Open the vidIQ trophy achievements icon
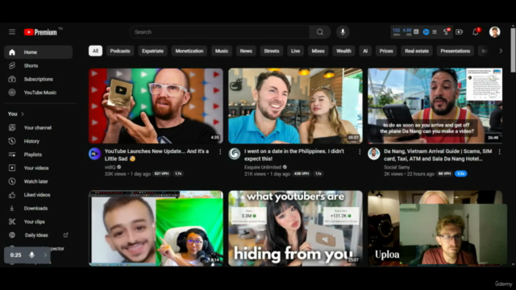 [446, 32]
